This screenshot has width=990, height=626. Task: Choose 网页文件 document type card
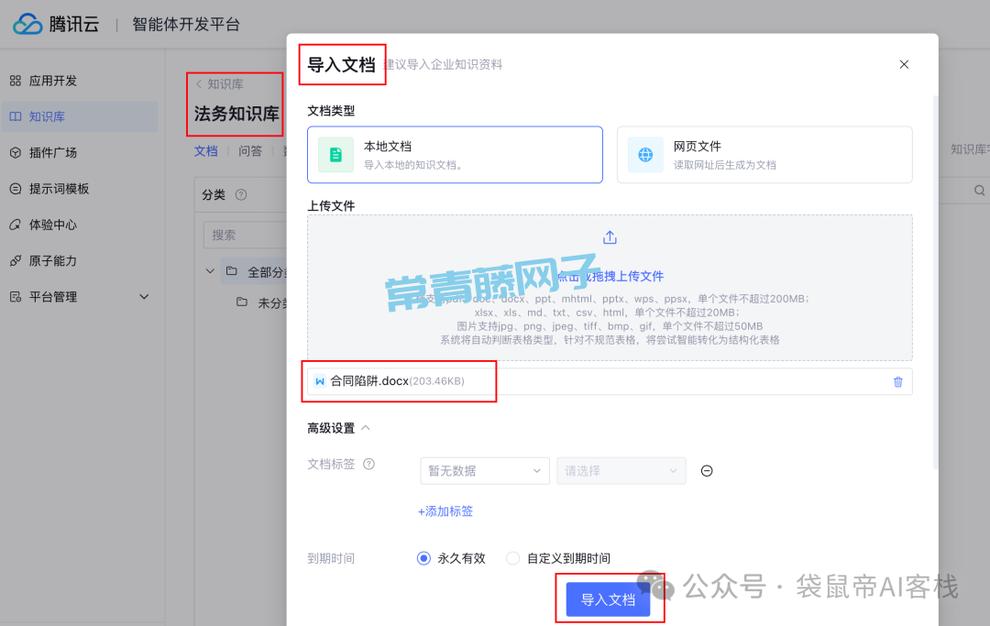764,155
